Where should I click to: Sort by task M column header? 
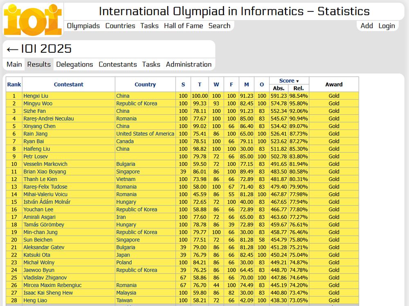(247, 85)
